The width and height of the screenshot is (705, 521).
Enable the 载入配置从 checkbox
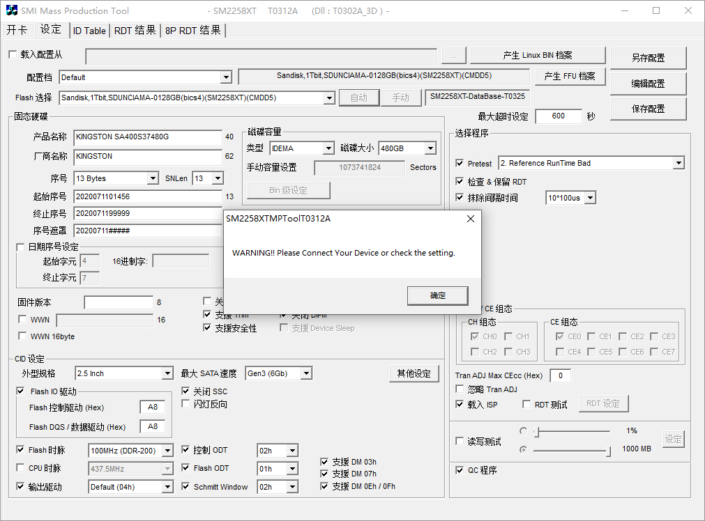[12, 54]
